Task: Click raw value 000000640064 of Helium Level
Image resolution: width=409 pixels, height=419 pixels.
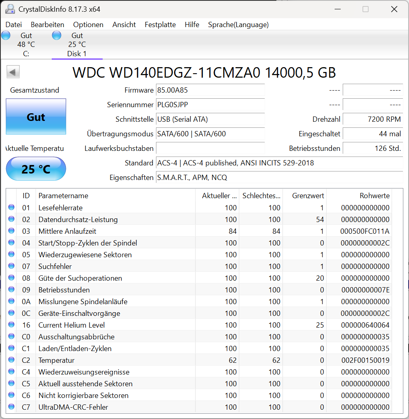Action: [365, 325]
